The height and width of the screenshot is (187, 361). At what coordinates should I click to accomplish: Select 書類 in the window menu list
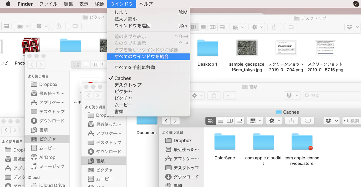(x=148, y=112)
